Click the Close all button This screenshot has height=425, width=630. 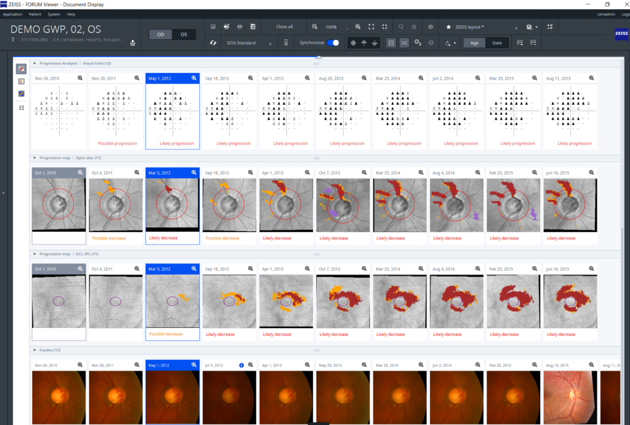click(x=284, y=27)
